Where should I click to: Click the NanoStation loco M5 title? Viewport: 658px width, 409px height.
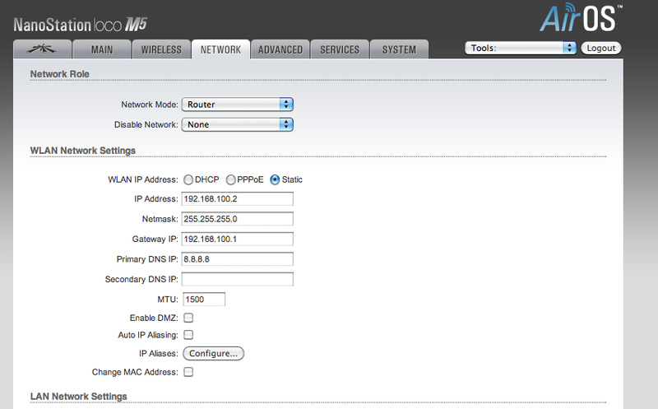click(x=80, y=25)
